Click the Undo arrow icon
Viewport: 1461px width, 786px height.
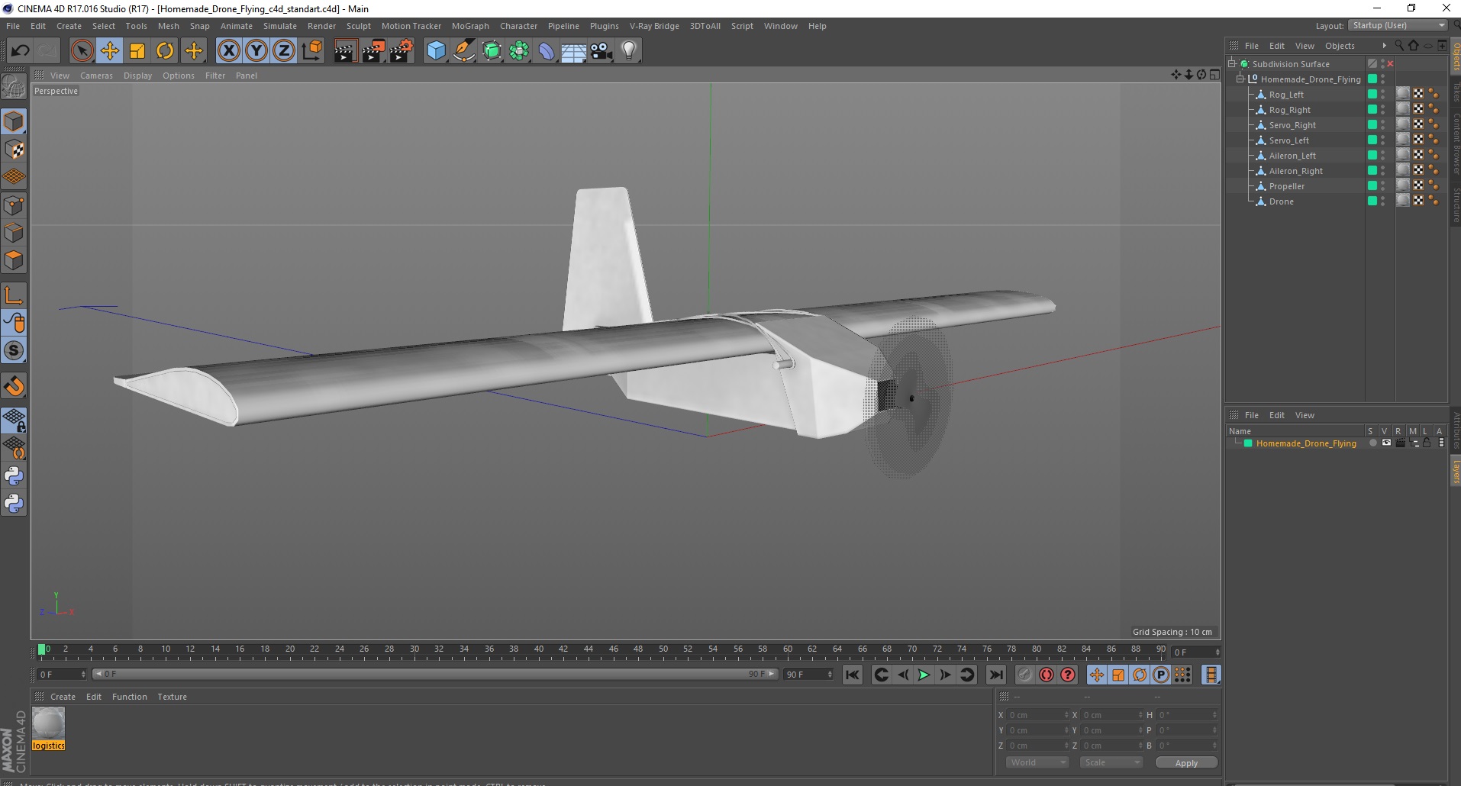[x=20, y=51]
